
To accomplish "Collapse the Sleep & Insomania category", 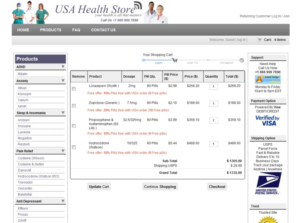I will pyautogui.click(x=63, y=113).
